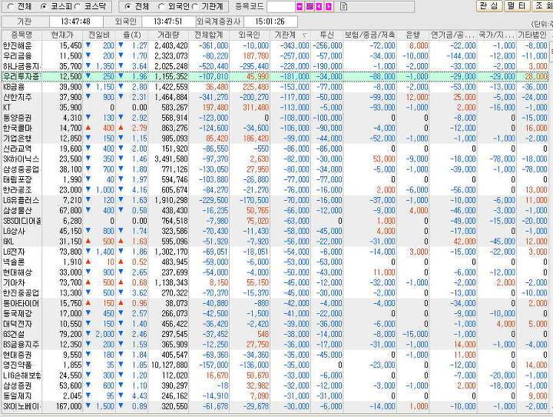Select the 코스피 market radio button
Viewport: 553px width, 417px height.
pos(44,6)
